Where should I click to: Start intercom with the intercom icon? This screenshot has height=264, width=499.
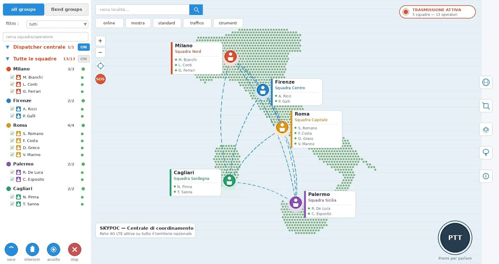pos(32,249)
